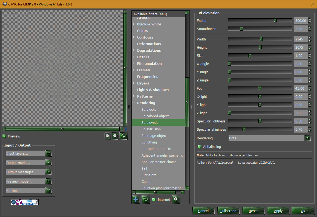Screen dimensions: 317x217
Task: Click the Height value field
Action: pos(301,48)
